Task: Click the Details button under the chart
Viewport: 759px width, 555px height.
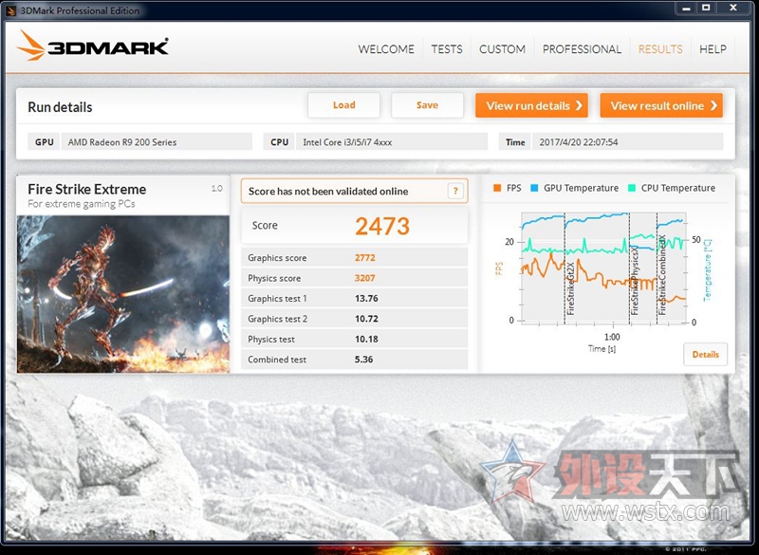Action: click(x=705, y=354)
